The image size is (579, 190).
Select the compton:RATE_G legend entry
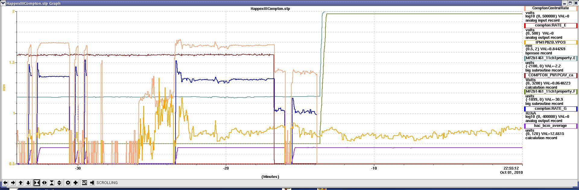tap(551, 109)
